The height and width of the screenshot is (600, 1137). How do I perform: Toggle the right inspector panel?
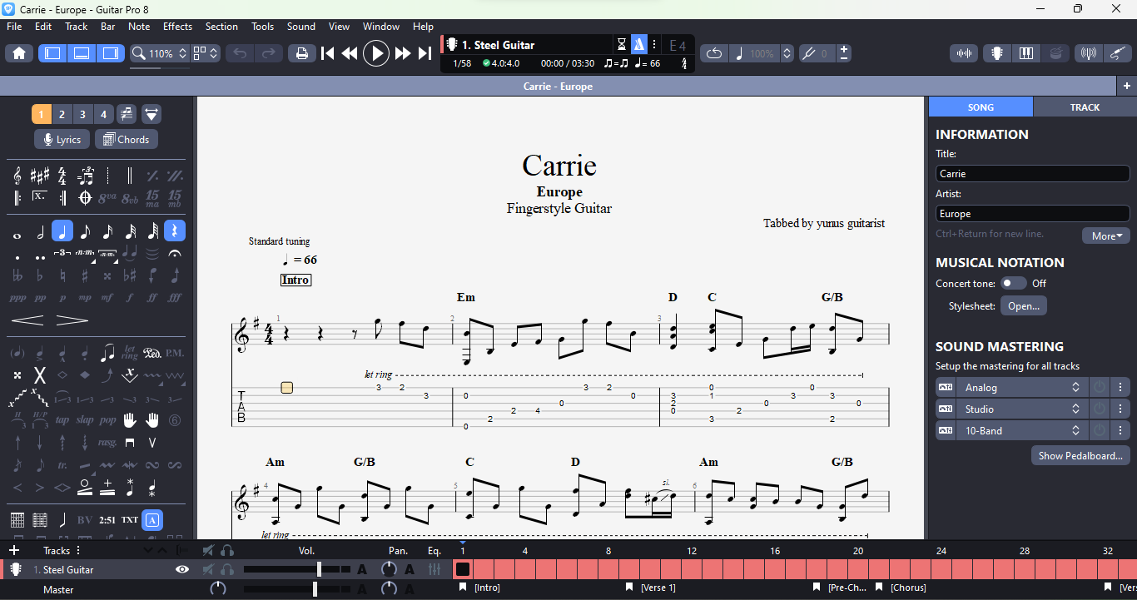(111, 53)
